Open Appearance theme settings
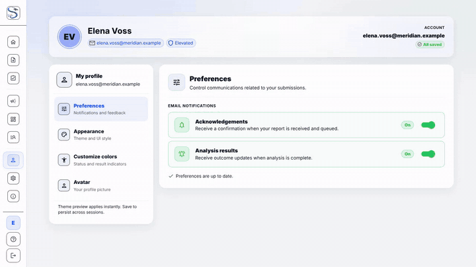476x267 pixels. click(x=101, y=134)
